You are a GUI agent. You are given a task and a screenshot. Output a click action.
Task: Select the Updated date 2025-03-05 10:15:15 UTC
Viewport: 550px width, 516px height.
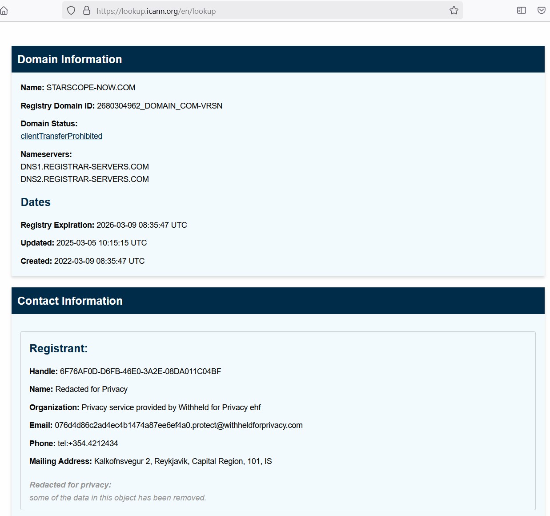101,243
